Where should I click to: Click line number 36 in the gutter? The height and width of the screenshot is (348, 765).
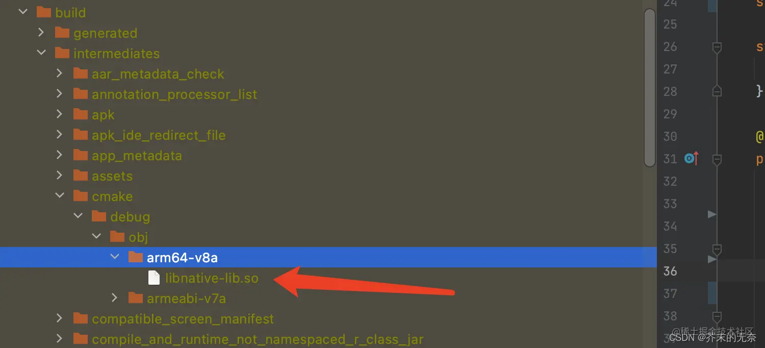pyautogui.click(x=670, y=271)
